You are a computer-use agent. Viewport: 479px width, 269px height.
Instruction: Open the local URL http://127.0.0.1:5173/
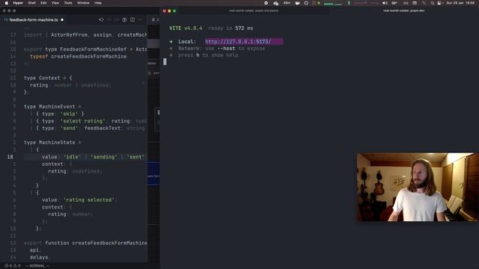[x=238, y=42]
